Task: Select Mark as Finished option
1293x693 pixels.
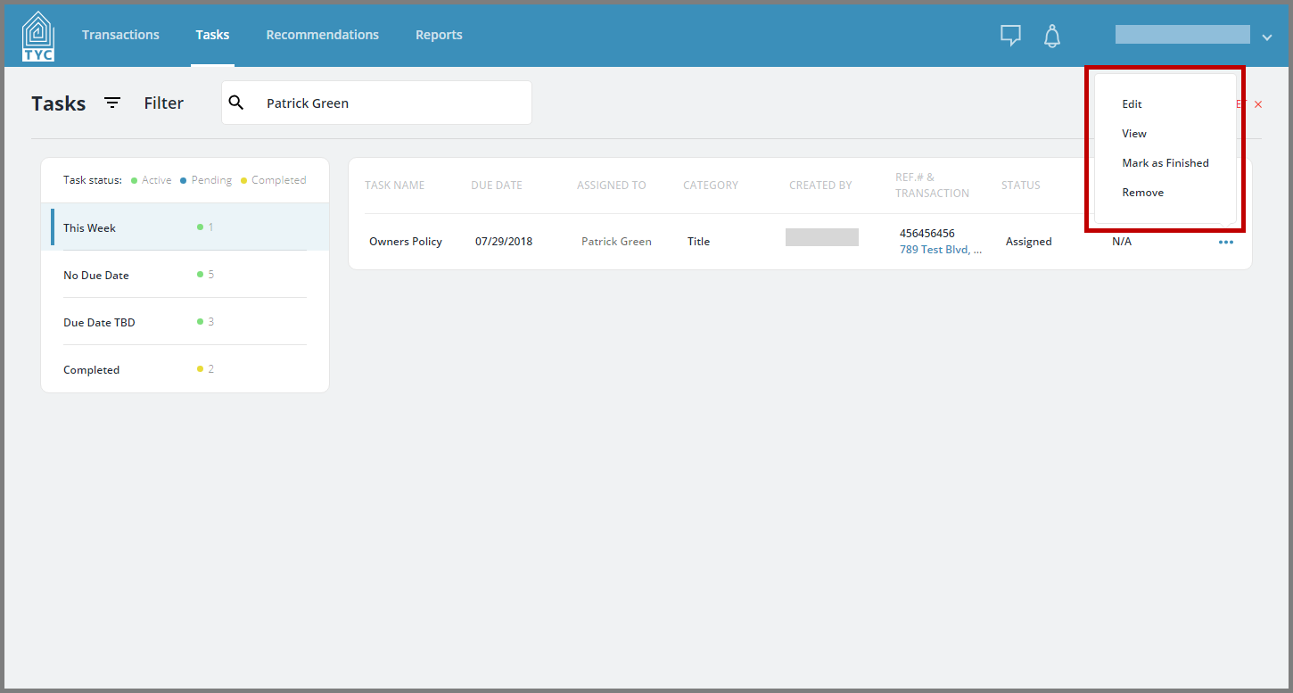Action: [1165, 163]
